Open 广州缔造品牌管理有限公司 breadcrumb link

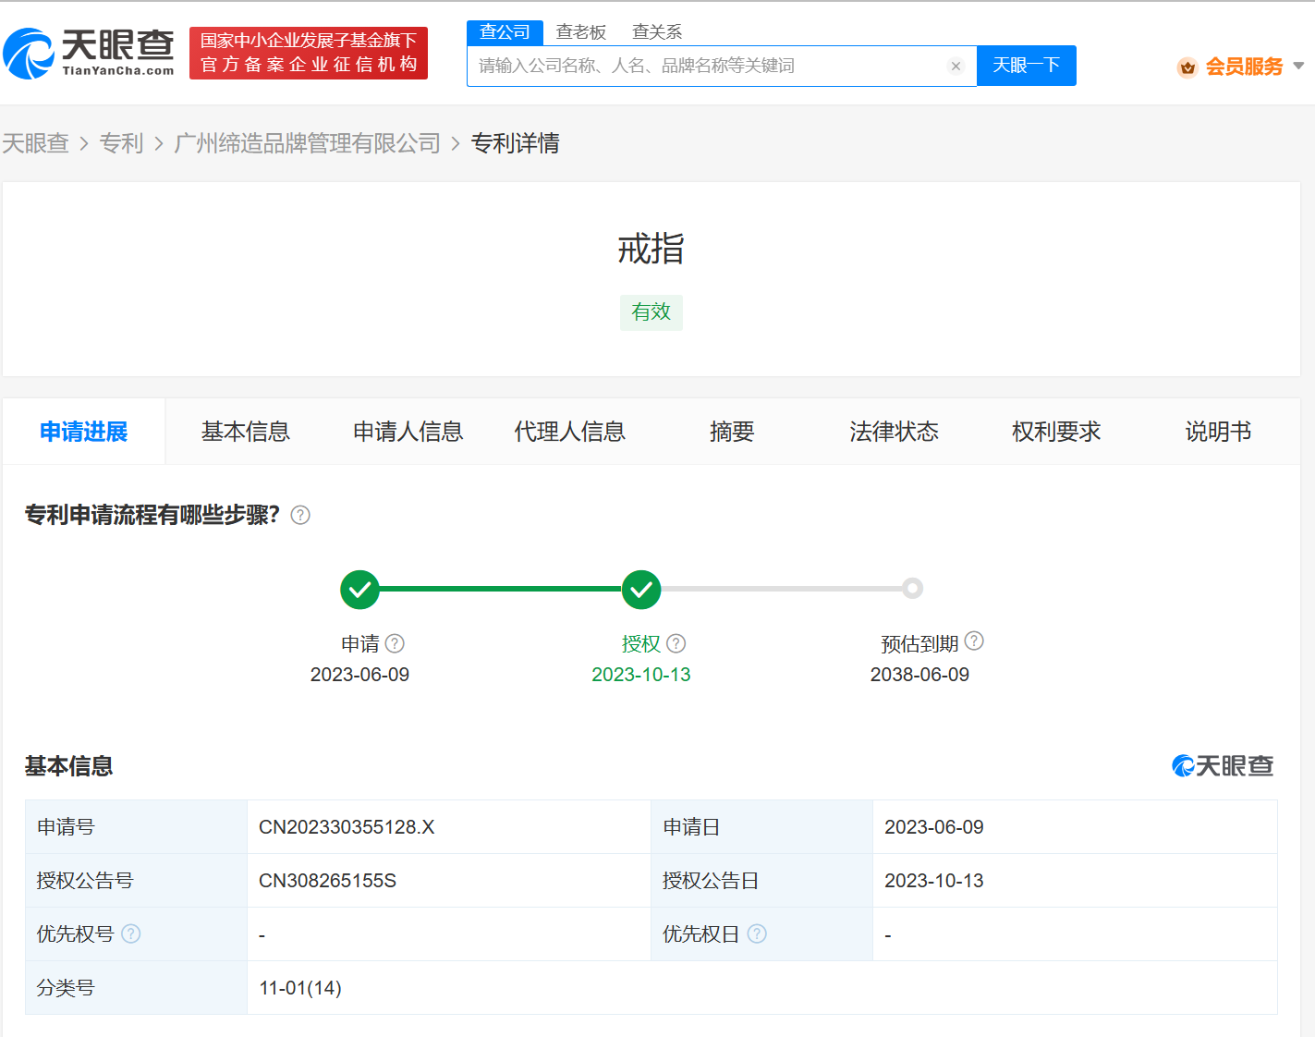tap(307, 143)
